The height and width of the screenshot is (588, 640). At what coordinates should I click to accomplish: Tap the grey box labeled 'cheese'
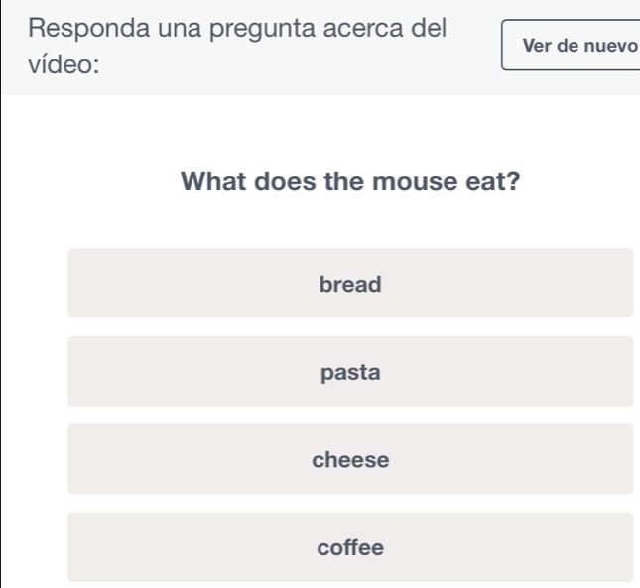pyautogui.click(x=350, y=460)
